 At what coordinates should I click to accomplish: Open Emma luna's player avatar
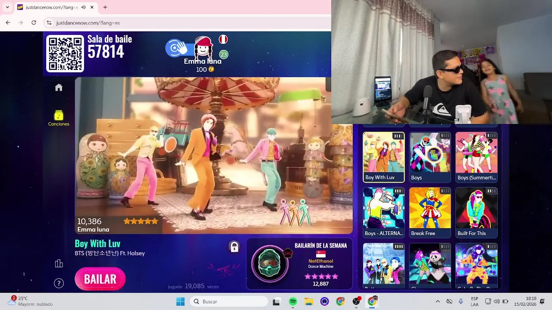pos(203,47)
